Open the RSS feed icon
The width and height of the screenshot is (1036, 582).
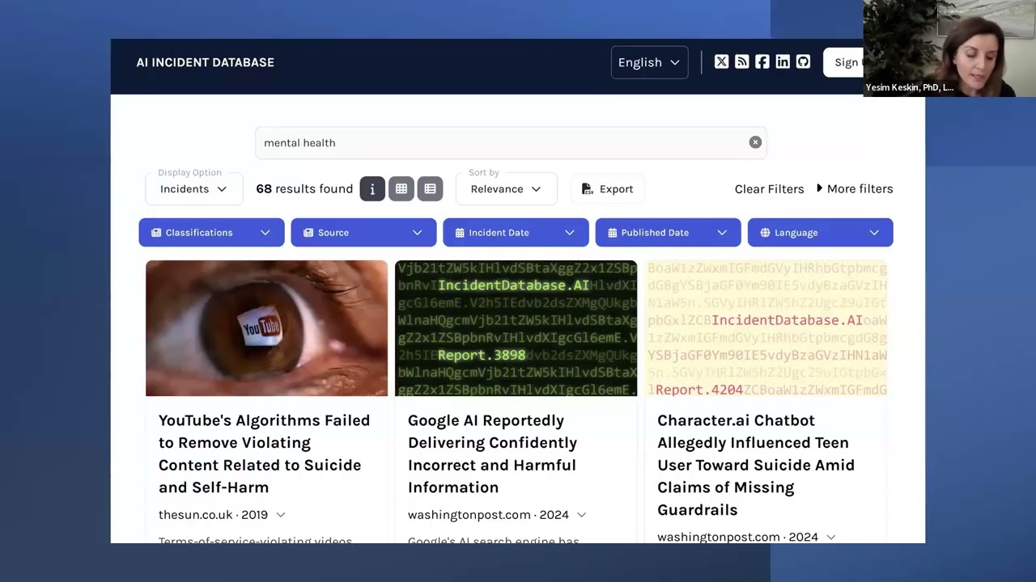(741, 62)
